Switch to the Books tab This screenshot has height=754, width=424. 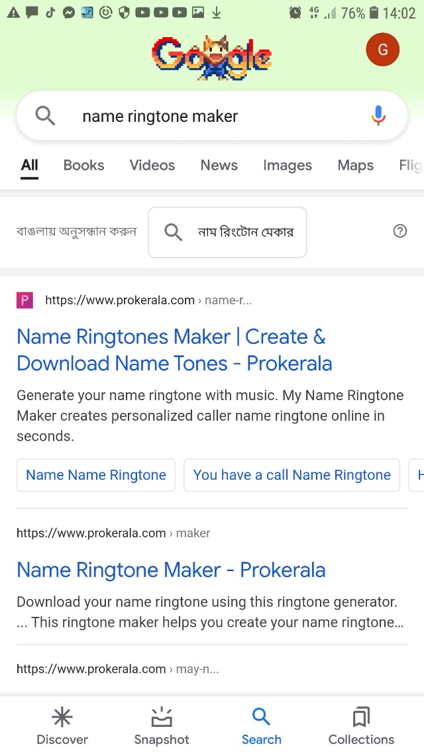pyautogui.click(x=83, y=165)
